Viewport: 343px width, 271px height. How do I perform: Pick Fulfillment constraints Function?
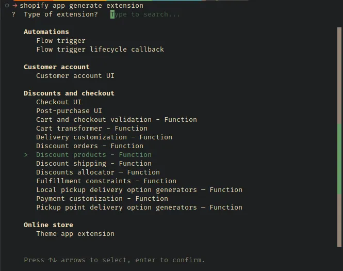coord(106,181)
